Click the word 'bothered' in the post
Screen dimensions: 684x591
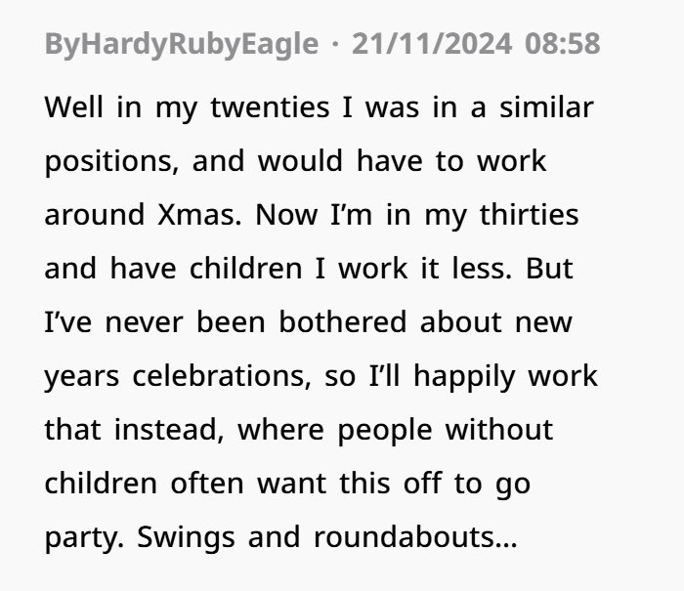coord(342,322)
